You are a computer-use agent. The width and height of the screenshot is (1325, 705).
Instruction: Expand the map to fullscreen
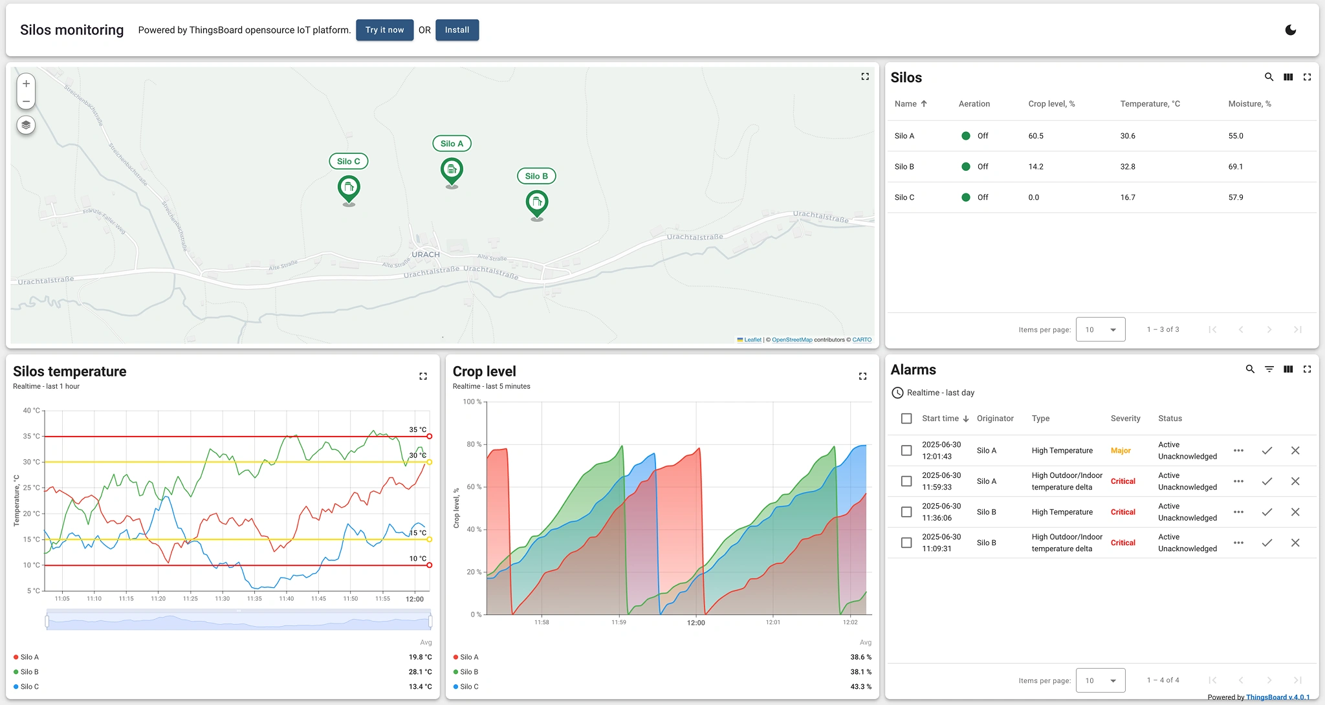click(865, 76)
